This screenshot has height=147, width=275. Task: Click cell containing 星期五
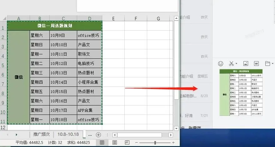40,91
